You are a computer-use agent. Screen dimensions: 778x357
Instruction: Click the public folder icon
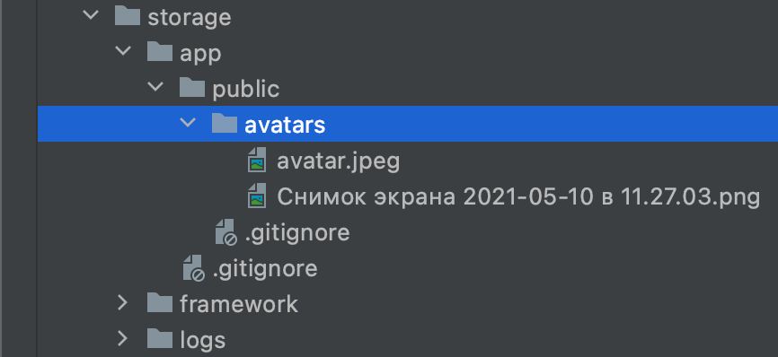[x=192, y=88]
